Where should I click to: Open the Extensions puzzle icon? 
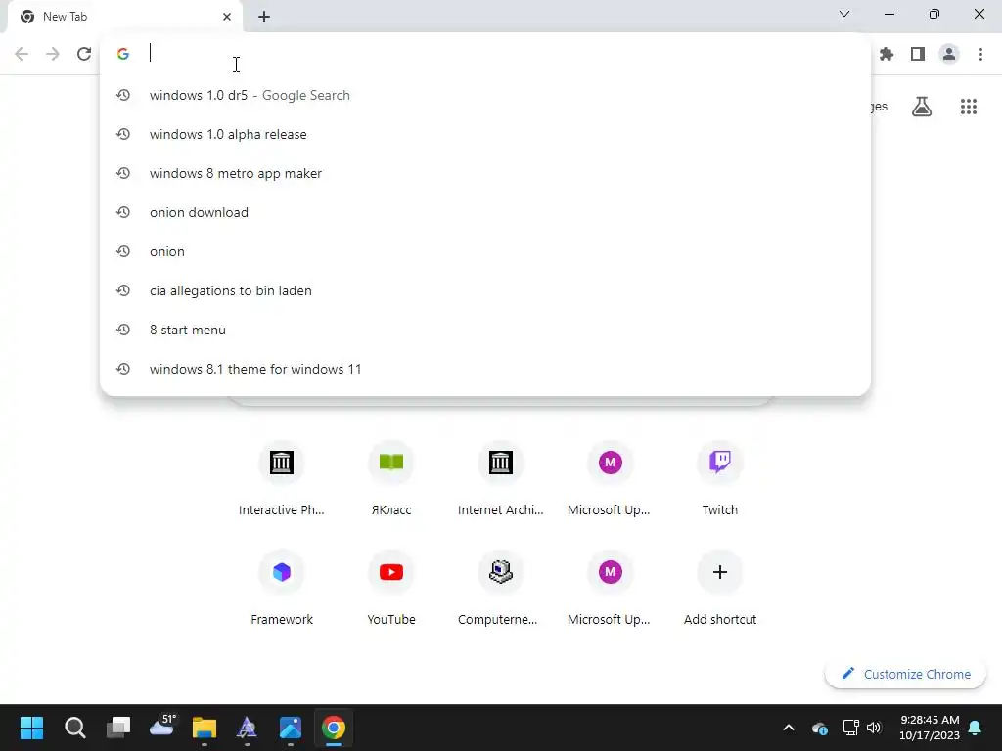[x=887, y=54]
